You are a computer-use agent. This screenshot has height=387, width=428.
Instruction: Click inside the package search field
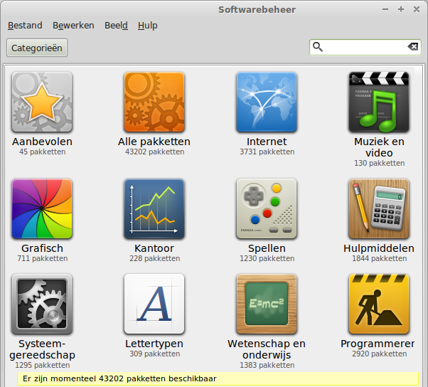[x=364, y=47]
